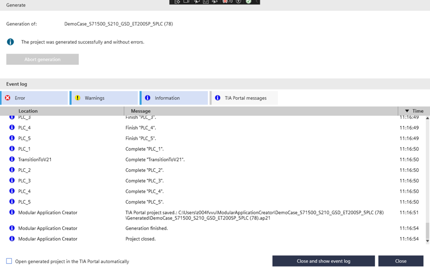The width and height of the screenshot is (430, 273).
Task: Click the info icon of the TransitionToV21 row
Action: tap(12, 159)
